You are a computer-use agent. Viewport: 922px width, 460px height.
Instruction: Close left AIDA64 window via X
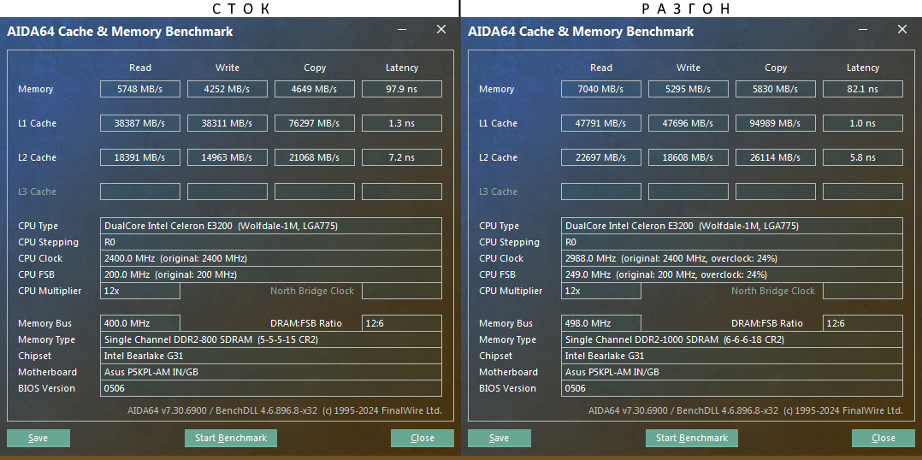(x=441, y=29)
